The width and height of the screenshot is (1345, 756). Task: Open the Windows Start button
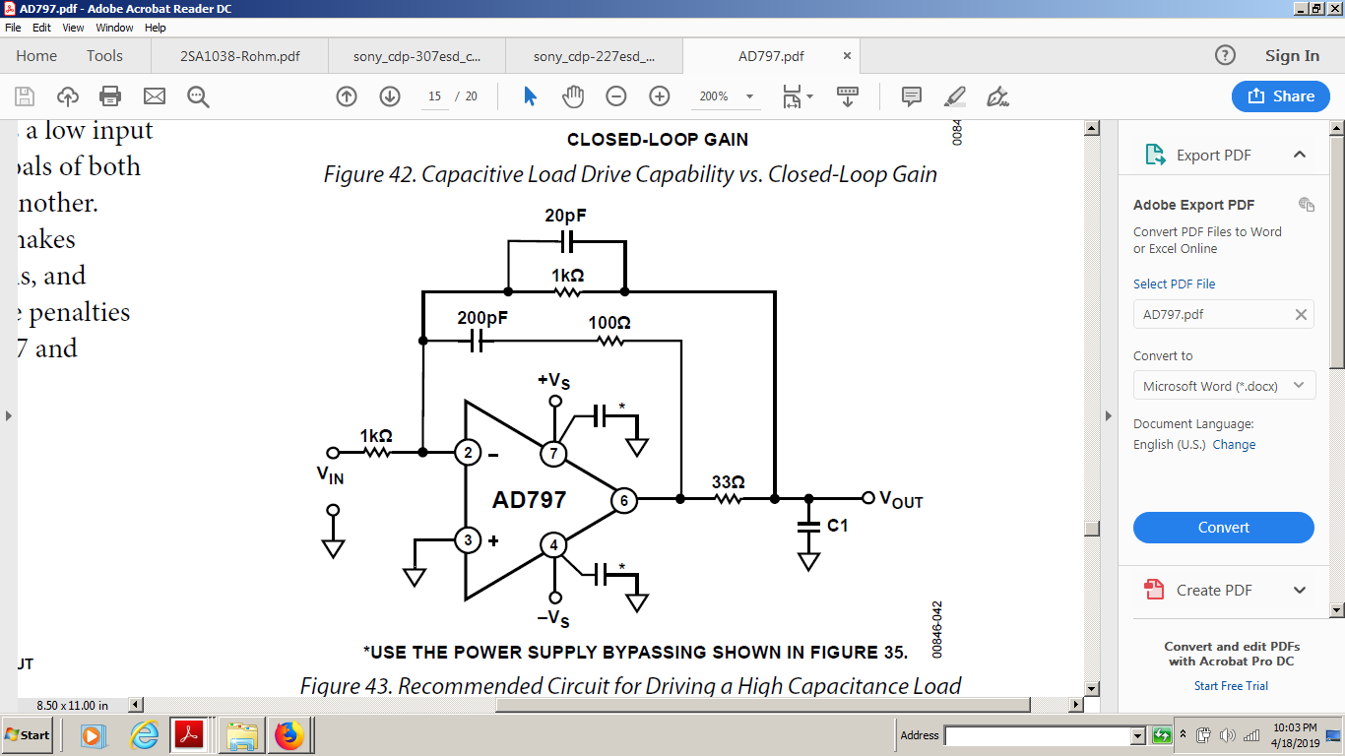tap(28, 735)
